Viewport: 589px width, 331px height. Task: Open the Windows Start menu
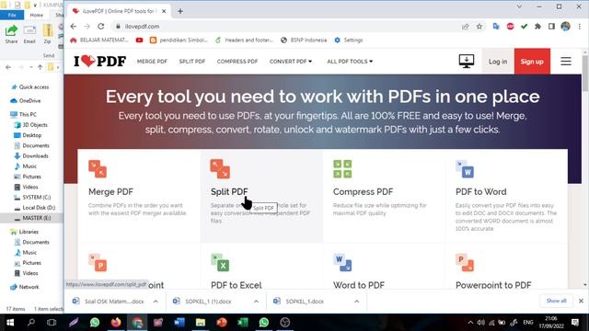10,323
